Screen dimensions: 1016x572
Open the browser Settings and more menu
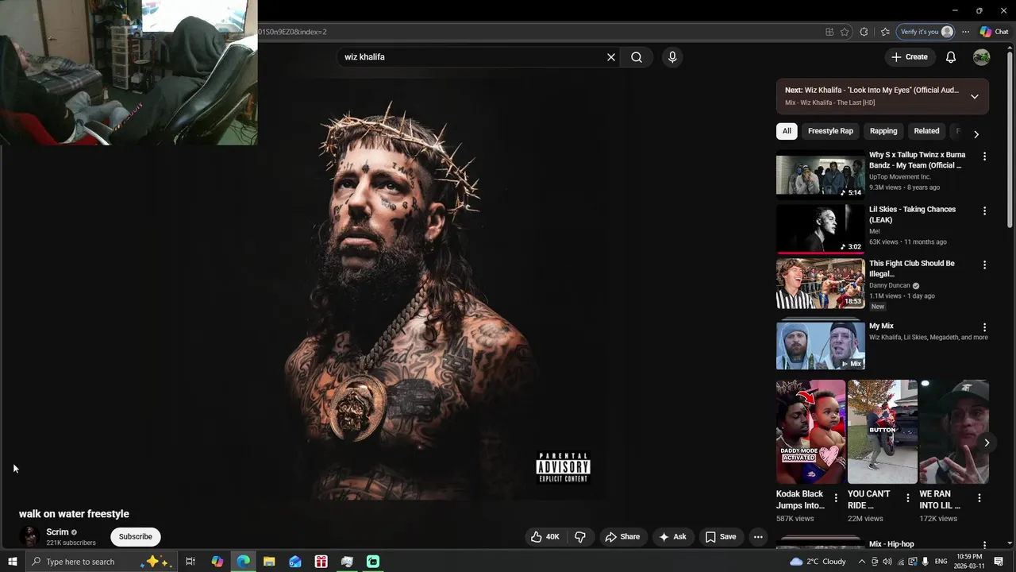coord(965,32)
